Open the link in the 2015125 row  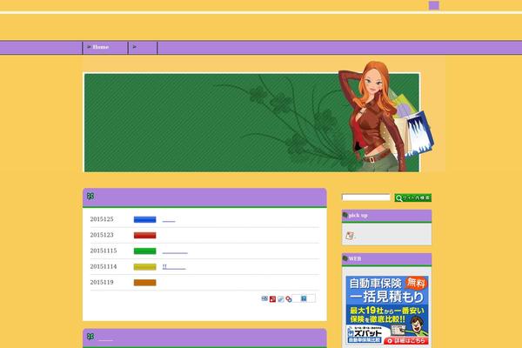tap(169, 220)
